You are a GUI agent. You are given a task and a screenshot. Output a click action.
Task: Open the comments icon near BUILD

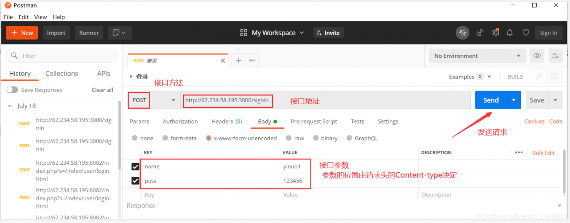coord(554,77)
